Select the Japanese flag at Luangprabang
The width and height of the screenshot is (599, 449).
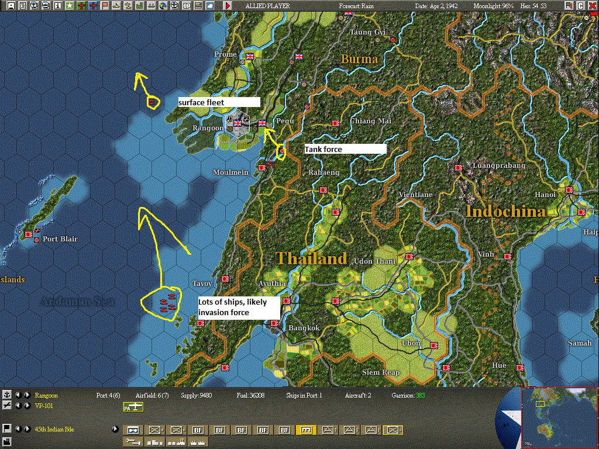pyautogui.click(x=459, y=167)
